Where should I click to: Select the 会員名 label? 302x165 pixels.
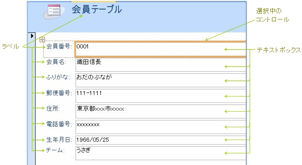(56, 62)
